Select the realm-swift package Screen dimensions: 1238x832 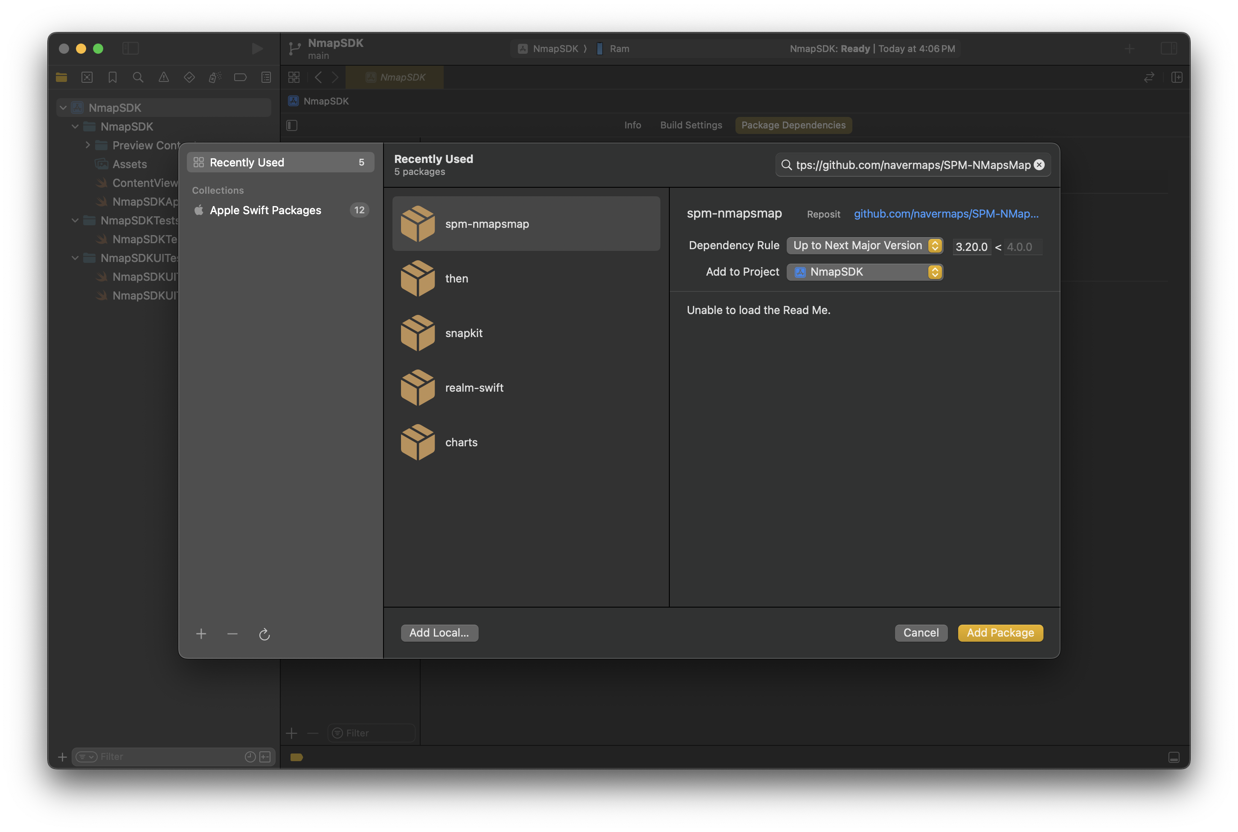(x=526, y=388)
